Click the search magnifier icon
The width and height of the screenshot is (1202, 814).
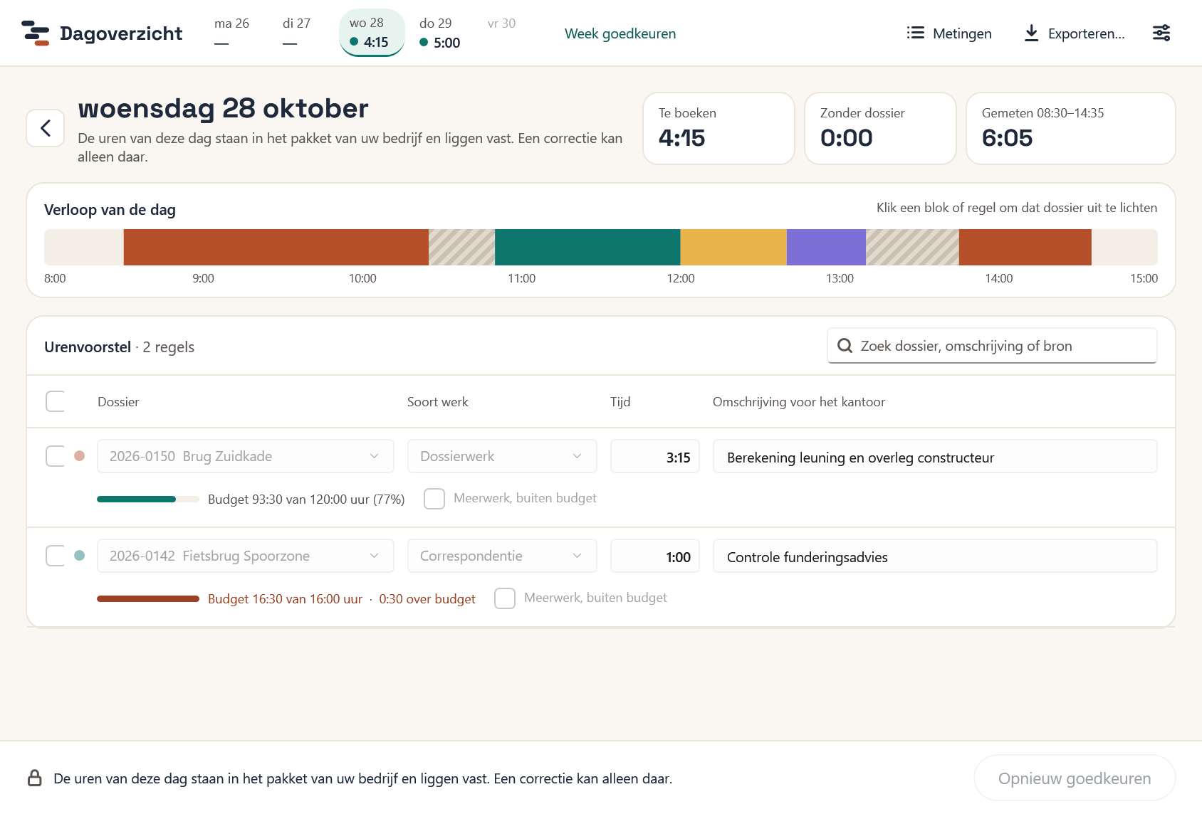(845, 346)
